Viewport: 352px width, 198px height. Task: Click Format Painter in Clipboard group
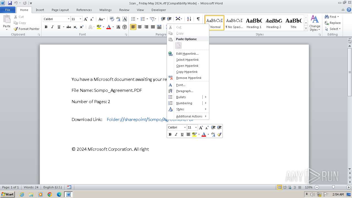[26, 29]
